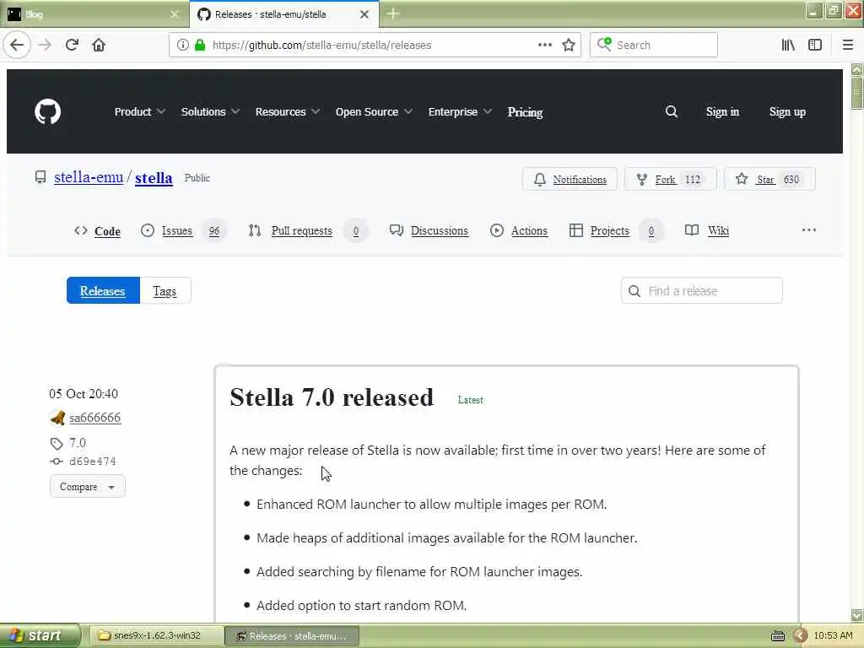Click the Notifications bell button
This screenshot has width=864, height=648.
pyautogui.click(x=570, y=179)
